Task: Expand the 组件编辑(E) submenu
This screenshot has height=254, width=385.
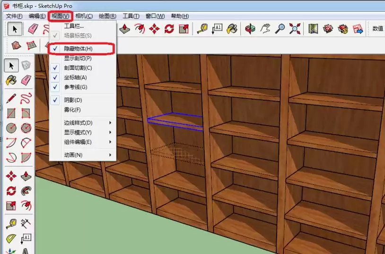Action: point(82,142)
